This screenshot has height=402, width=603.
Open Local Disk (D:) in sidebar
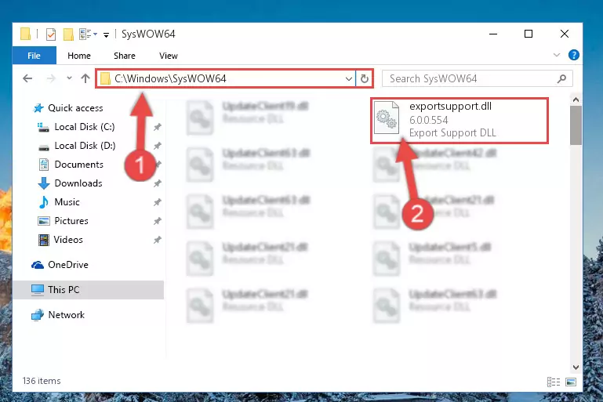[85, 146]
